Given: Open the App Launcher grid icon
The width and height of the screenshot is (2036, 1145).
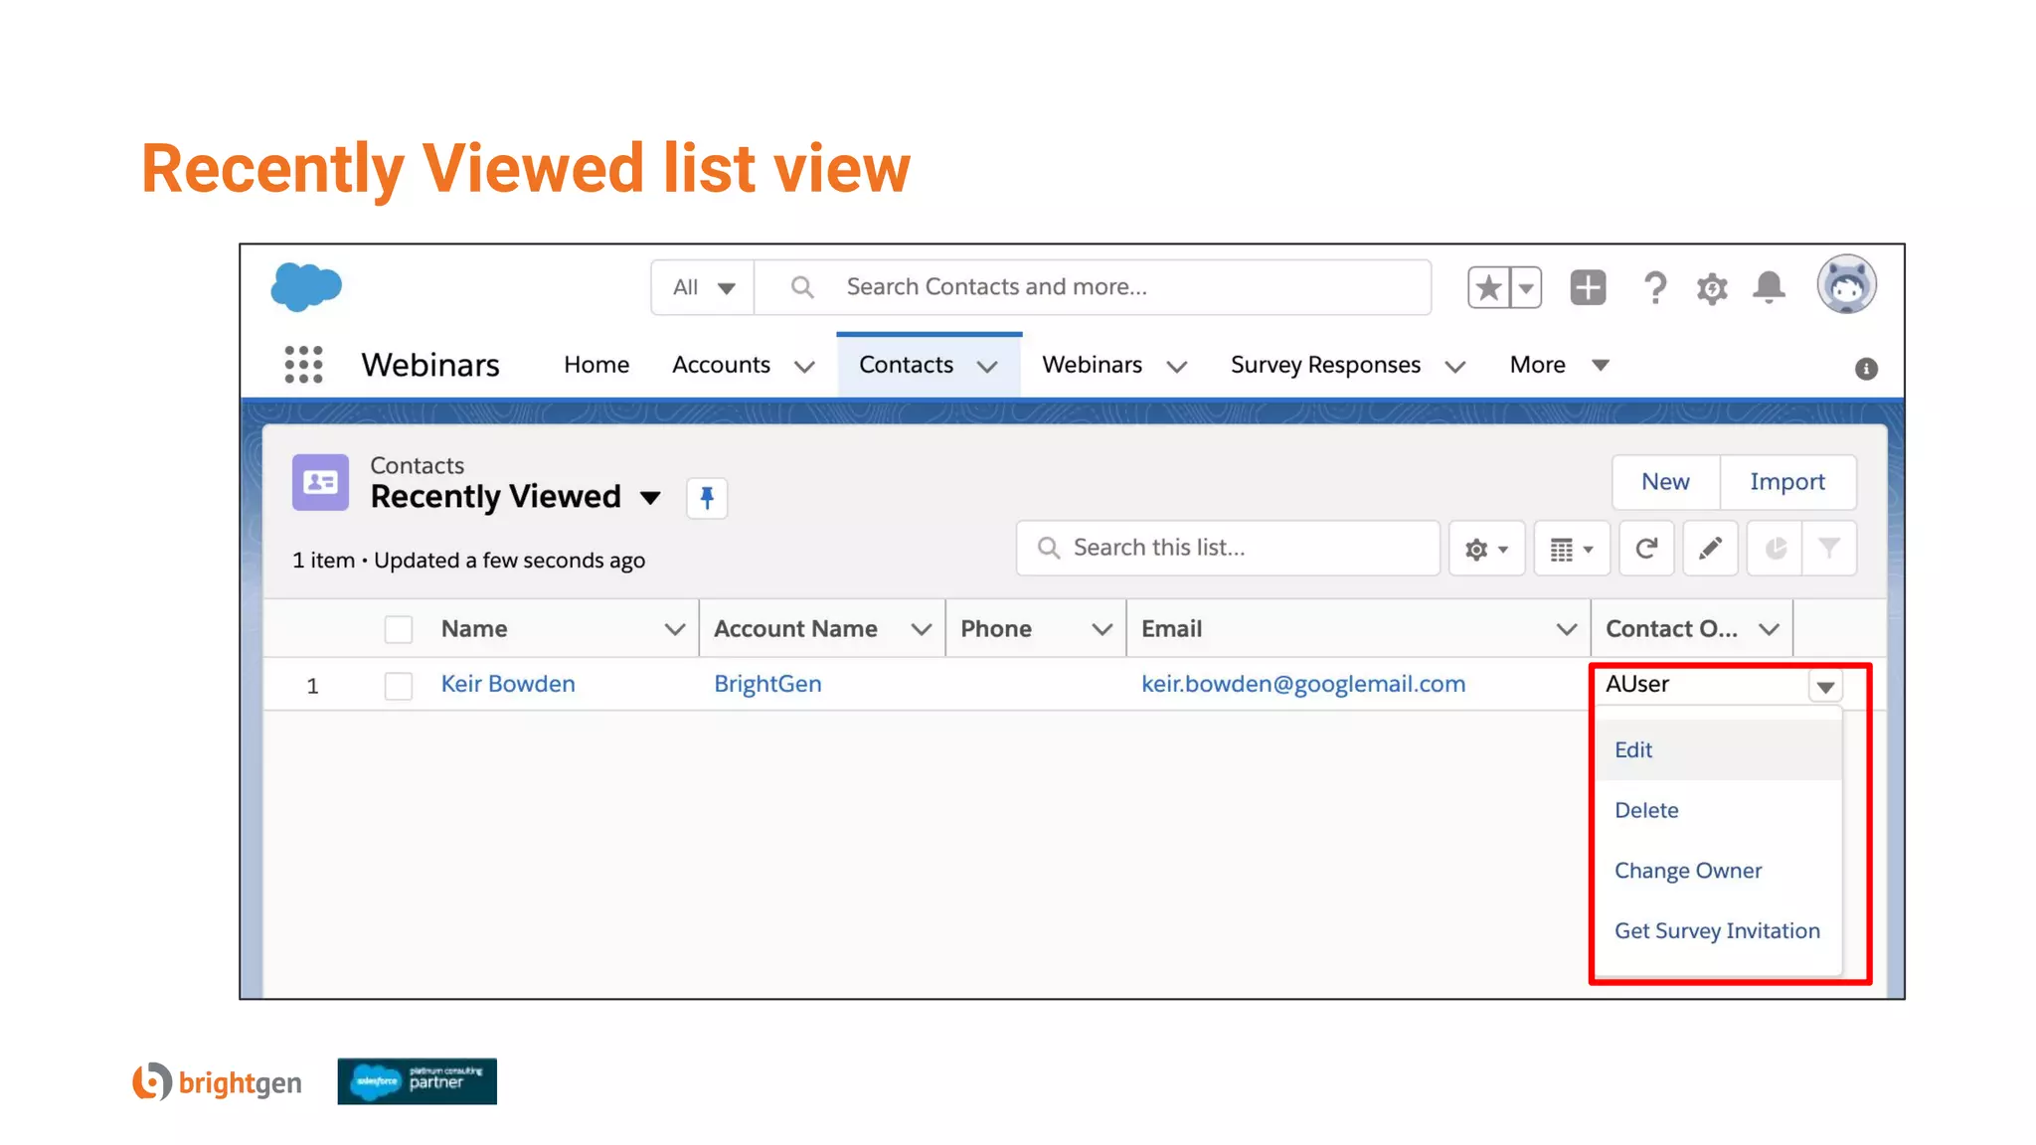Looking at the screenshot, I should (x=303, y=365).
